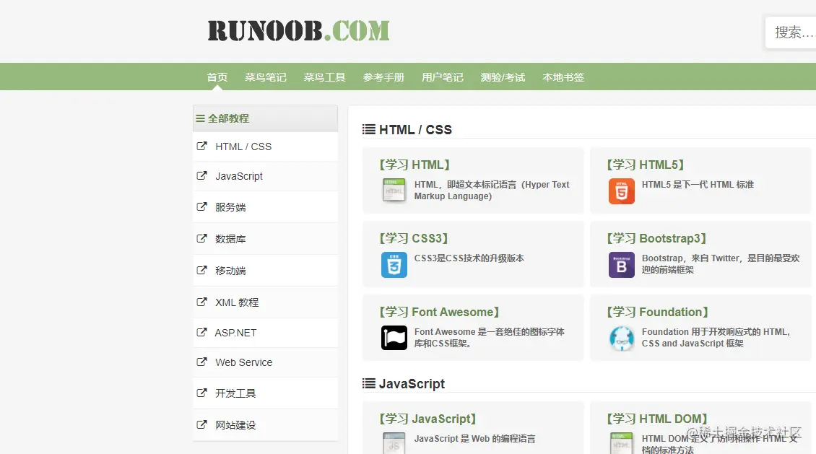The width and height of the screenshot is (816, 454).
Task: Click external-link icon next to HTML / CSS
Action: [x=201, y=146]
